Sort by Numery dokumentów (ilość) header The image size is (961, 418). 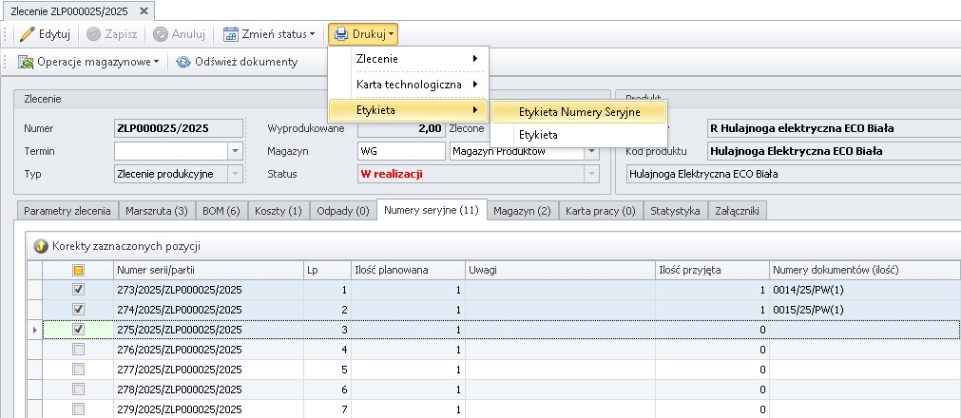click(x=865, y=270)
